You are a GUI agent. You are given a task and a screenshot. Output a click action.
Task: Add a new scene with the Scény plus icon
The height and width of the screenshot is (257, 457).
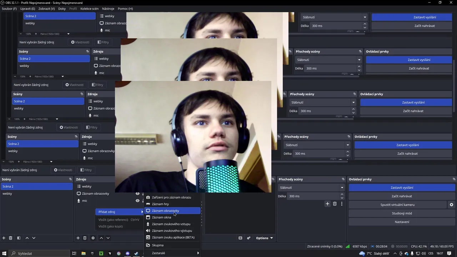coord(4,238)
